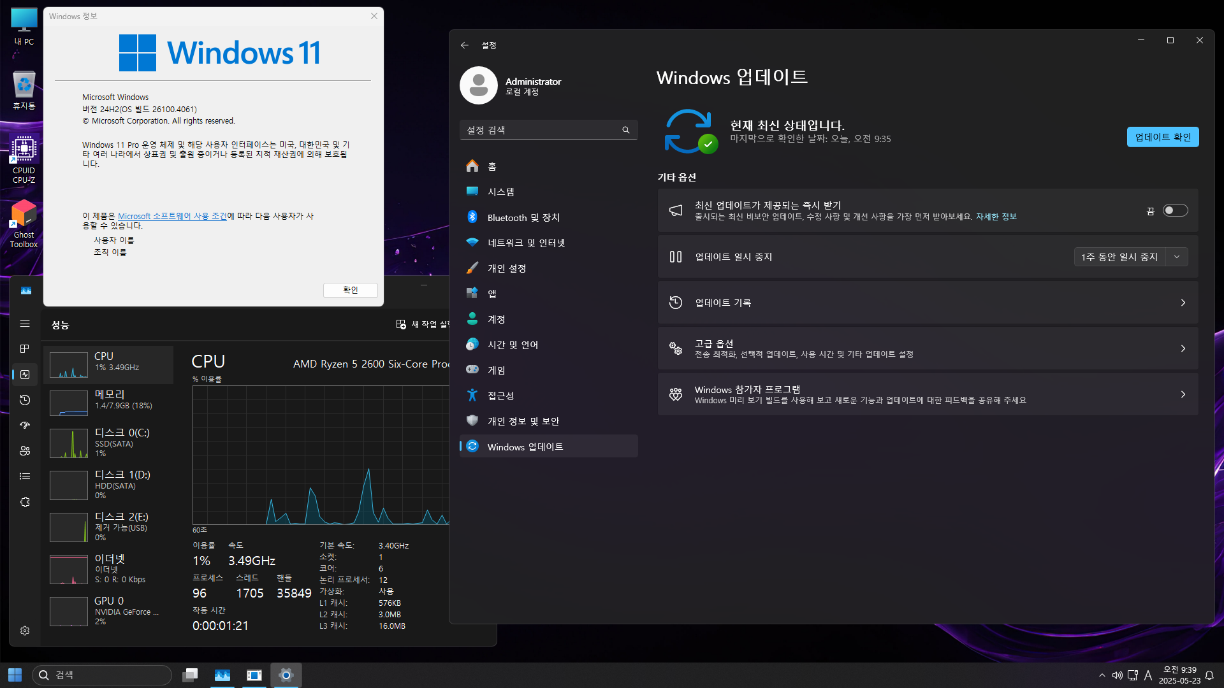Open Task Manager settings gear
Screen dimensions: 1224x688
[x=25, y=631]
